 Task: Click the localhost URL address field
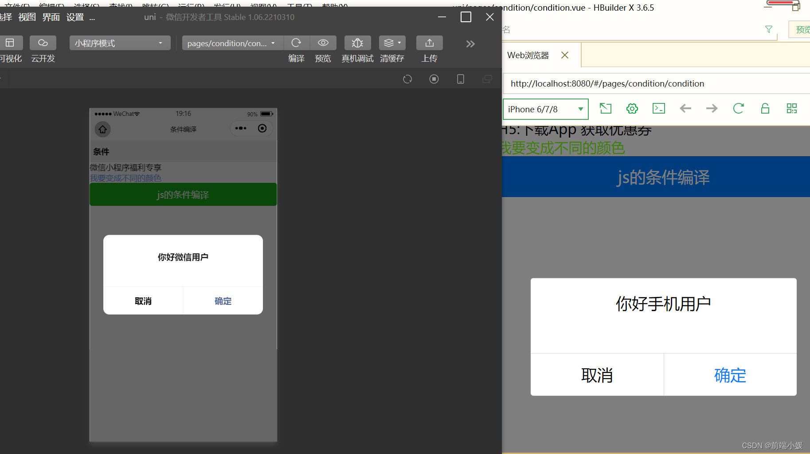656,83
